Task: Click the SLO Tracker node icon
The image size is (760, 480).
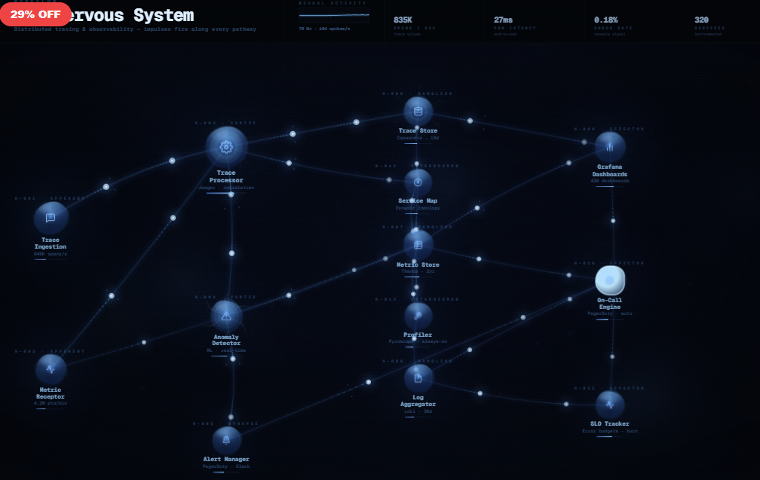Action: (609, 403)
